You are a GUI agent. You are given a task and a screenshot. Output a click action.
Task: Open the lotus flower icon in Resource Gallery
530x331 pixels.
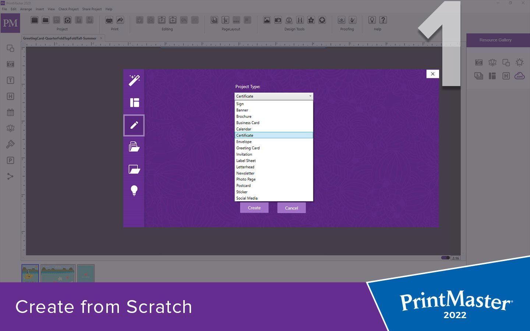coord(492,62)
